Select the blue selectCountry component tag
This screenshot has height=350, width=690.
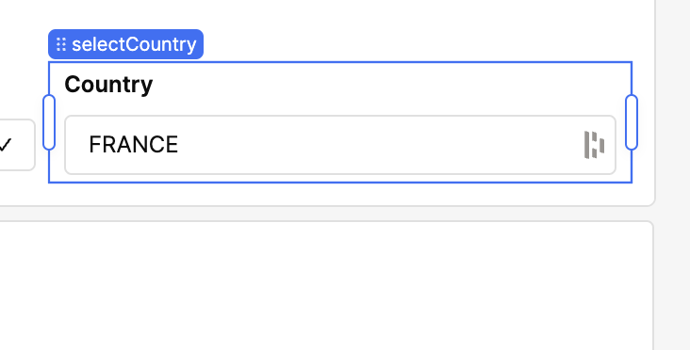(x=126, y=44)
